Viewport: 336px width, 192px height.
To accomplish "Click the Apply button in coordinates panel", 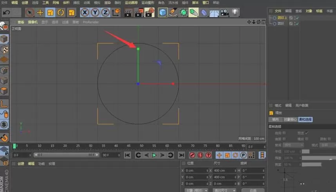I will tap(253, 190).
